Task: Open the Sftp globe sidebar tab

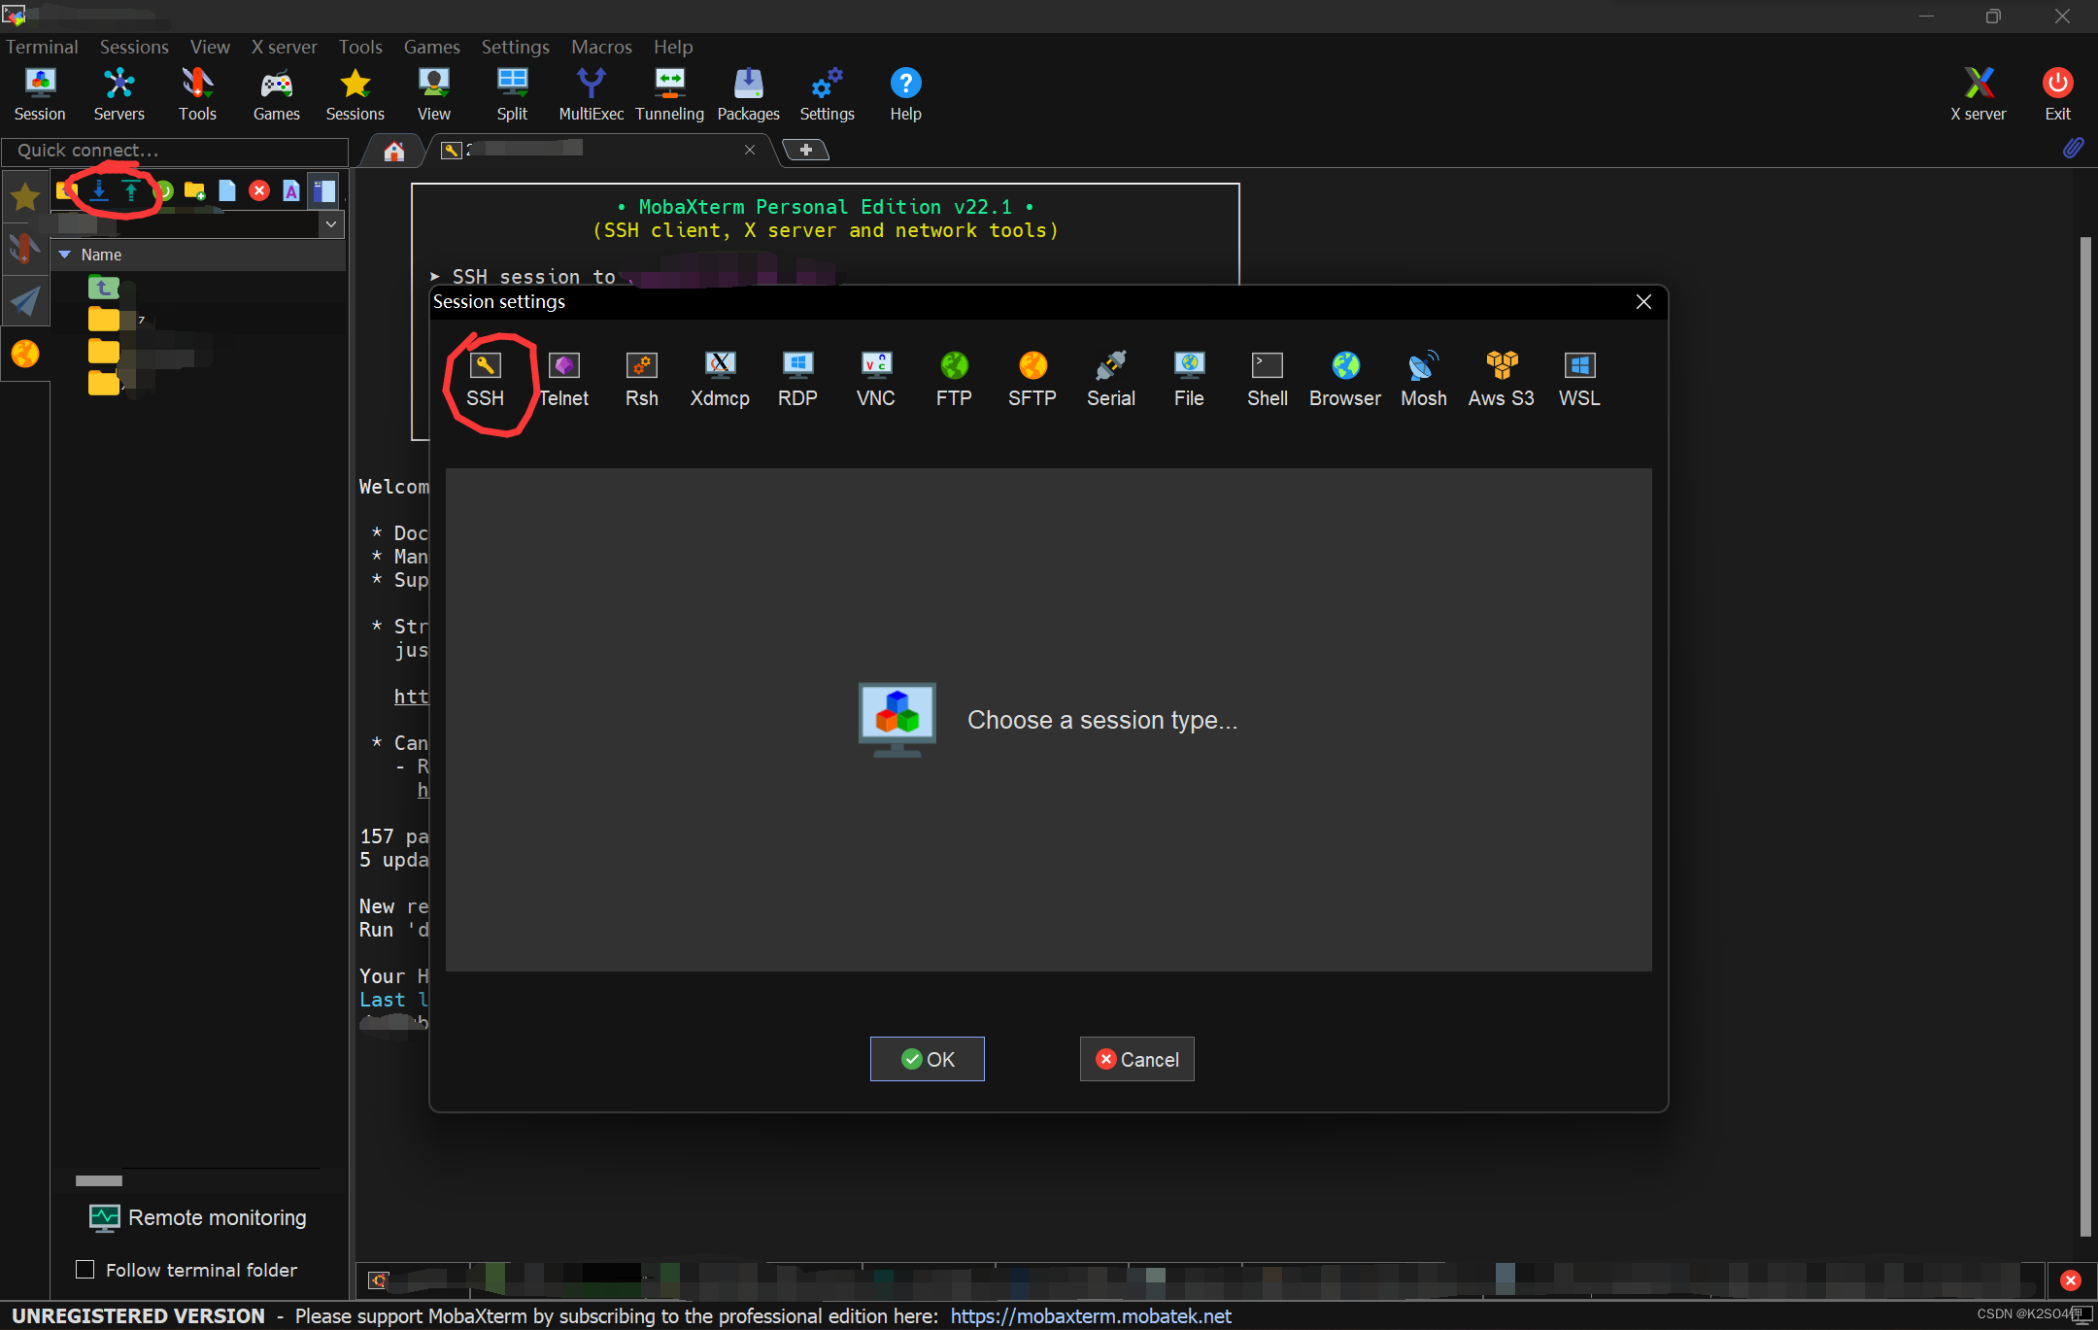Action: (x=25, y=354)
